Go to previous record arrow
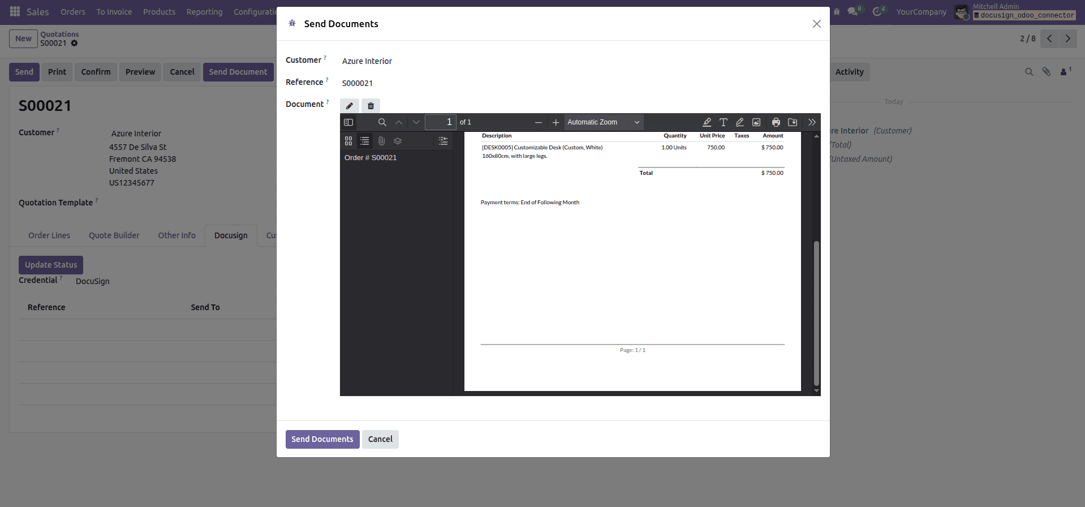 click(1049, 38)
